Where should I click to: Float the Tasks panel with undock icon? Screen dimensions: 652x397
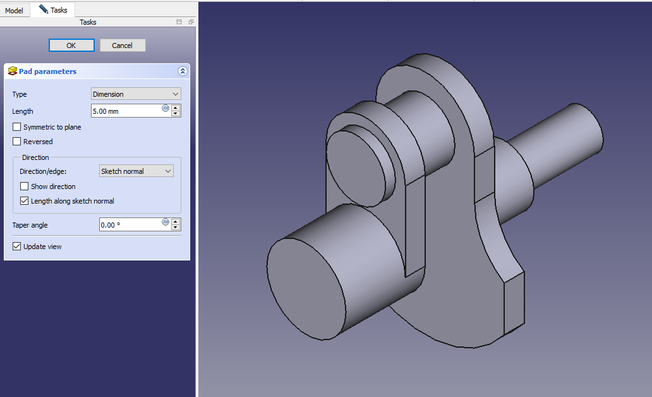[x=191, y=21]
